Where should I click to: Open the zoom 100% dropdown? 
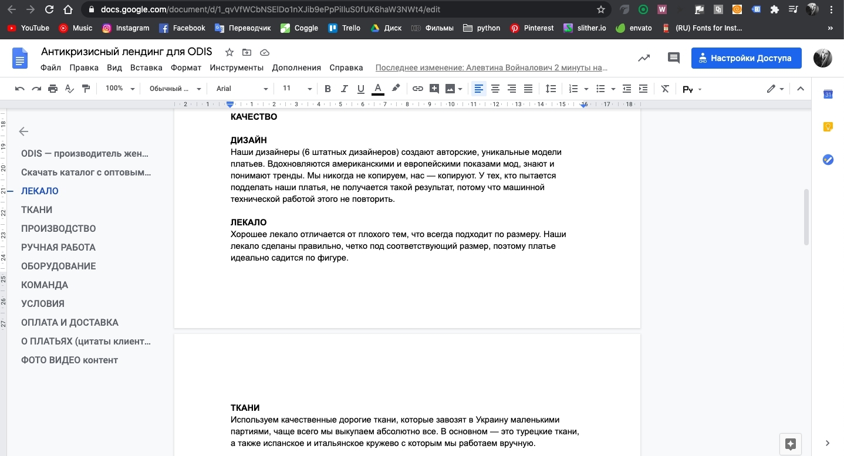pos(120,89)
